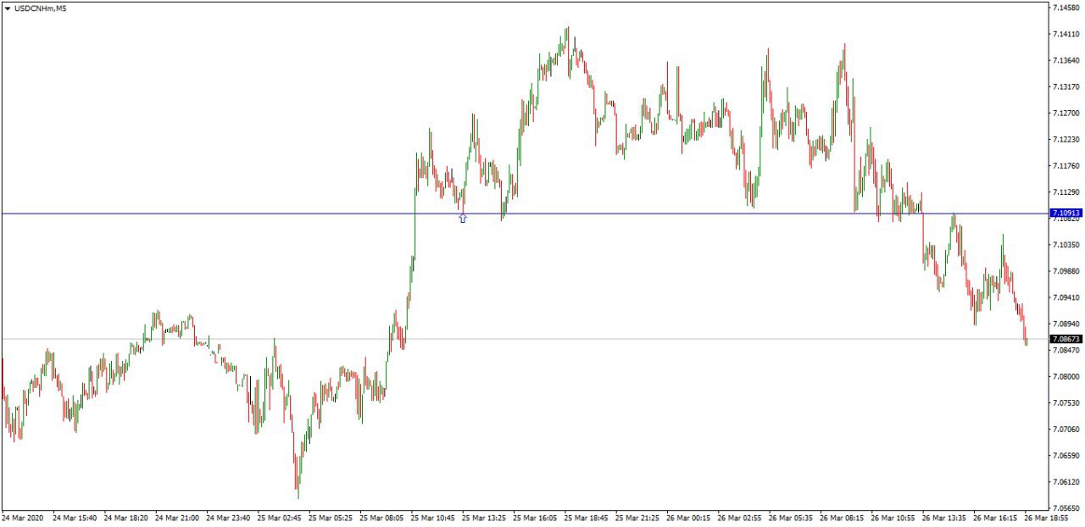Click the 25 Mar 10:45 time label
Viewport: 1085px width, 527px height.
point(433,518)
